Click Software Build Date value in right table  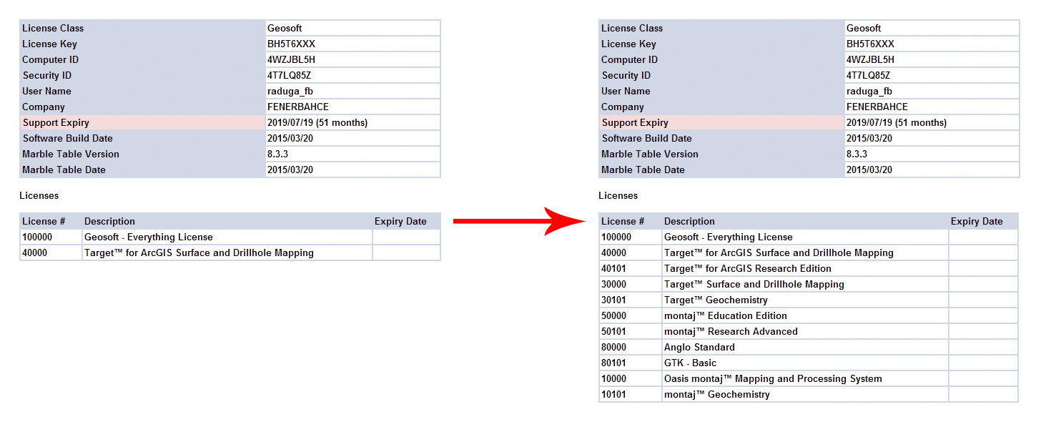[x=869, y=139]
